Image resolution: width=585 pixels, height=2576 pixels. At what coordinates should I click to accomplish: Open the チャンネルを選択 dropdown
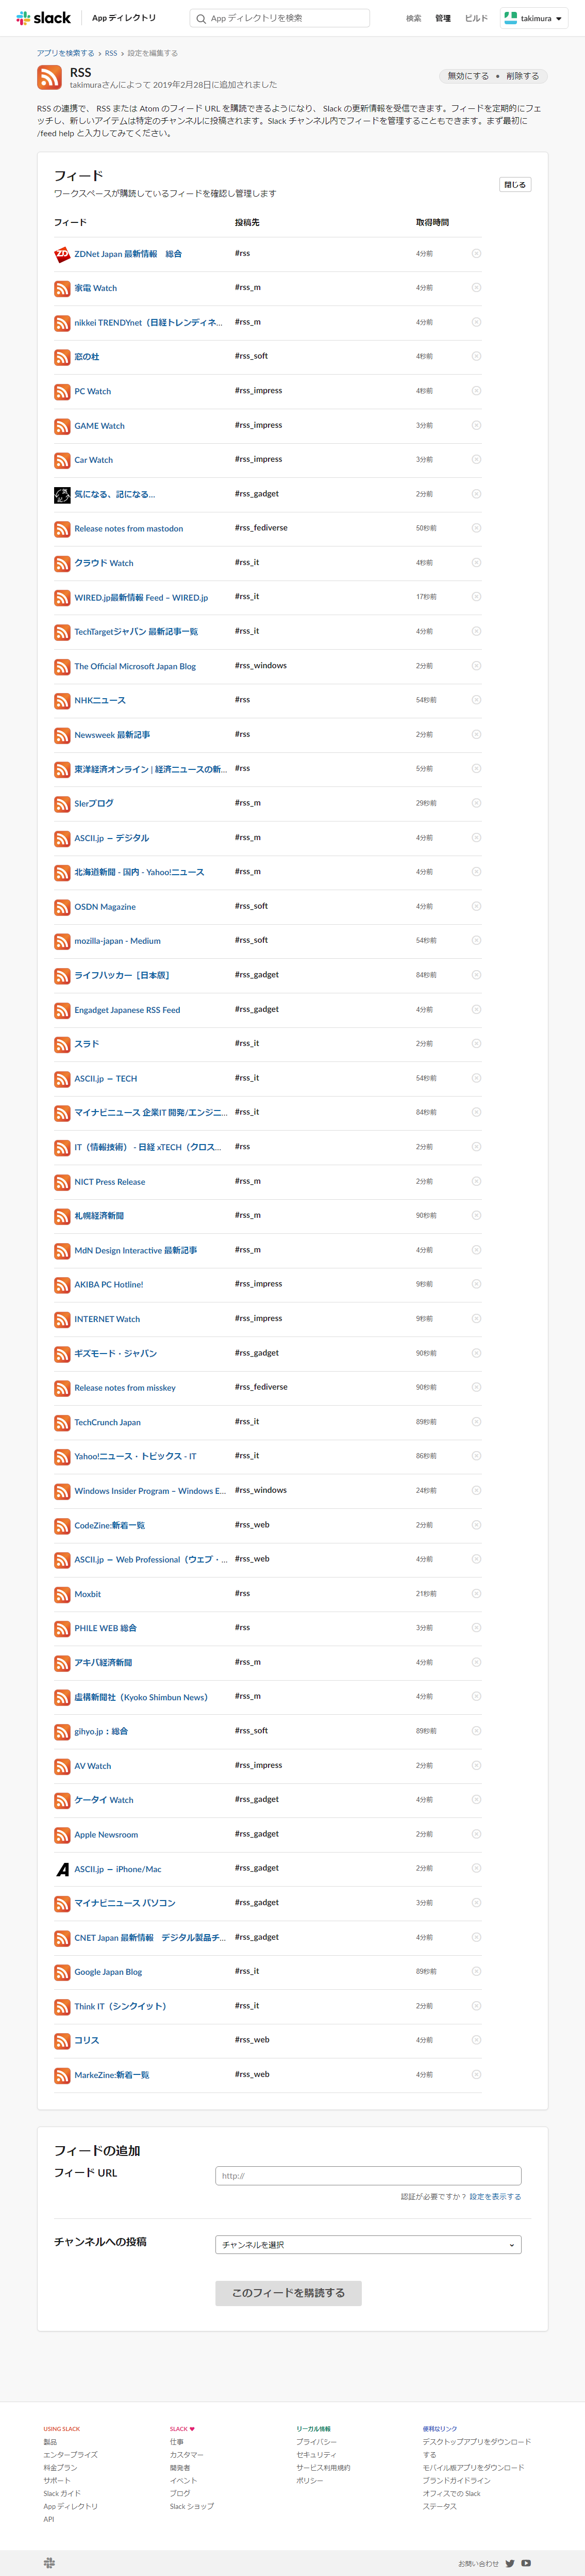pyautogui.click(x=369, y=2244)
